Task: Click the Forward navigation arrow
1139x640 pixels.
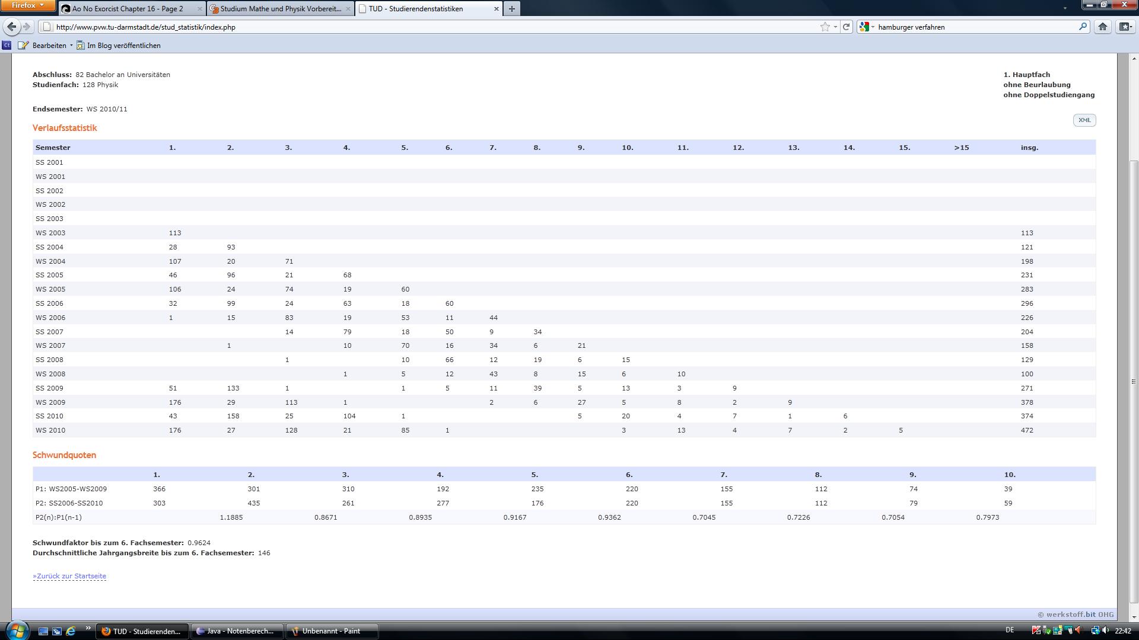Action: pyautogui.click(x=27, y=27)
